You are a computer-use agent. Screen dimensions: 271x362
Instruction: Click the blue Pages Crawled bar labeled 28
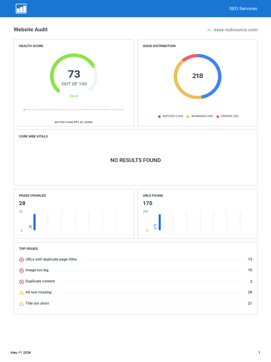35,222
